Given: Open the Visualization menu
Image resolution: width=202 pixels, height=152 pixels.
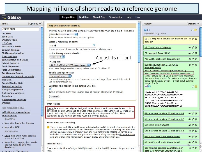Looking at the screenshot, I should click(x=116, y=17).
